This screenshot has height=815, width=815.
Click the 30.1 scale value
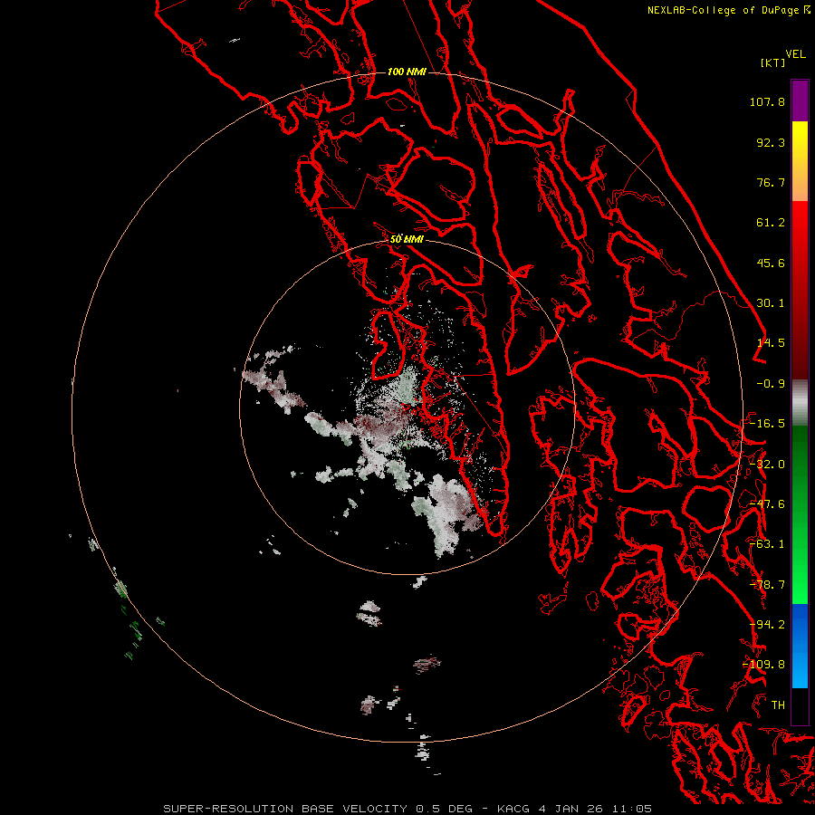point(771,303)
